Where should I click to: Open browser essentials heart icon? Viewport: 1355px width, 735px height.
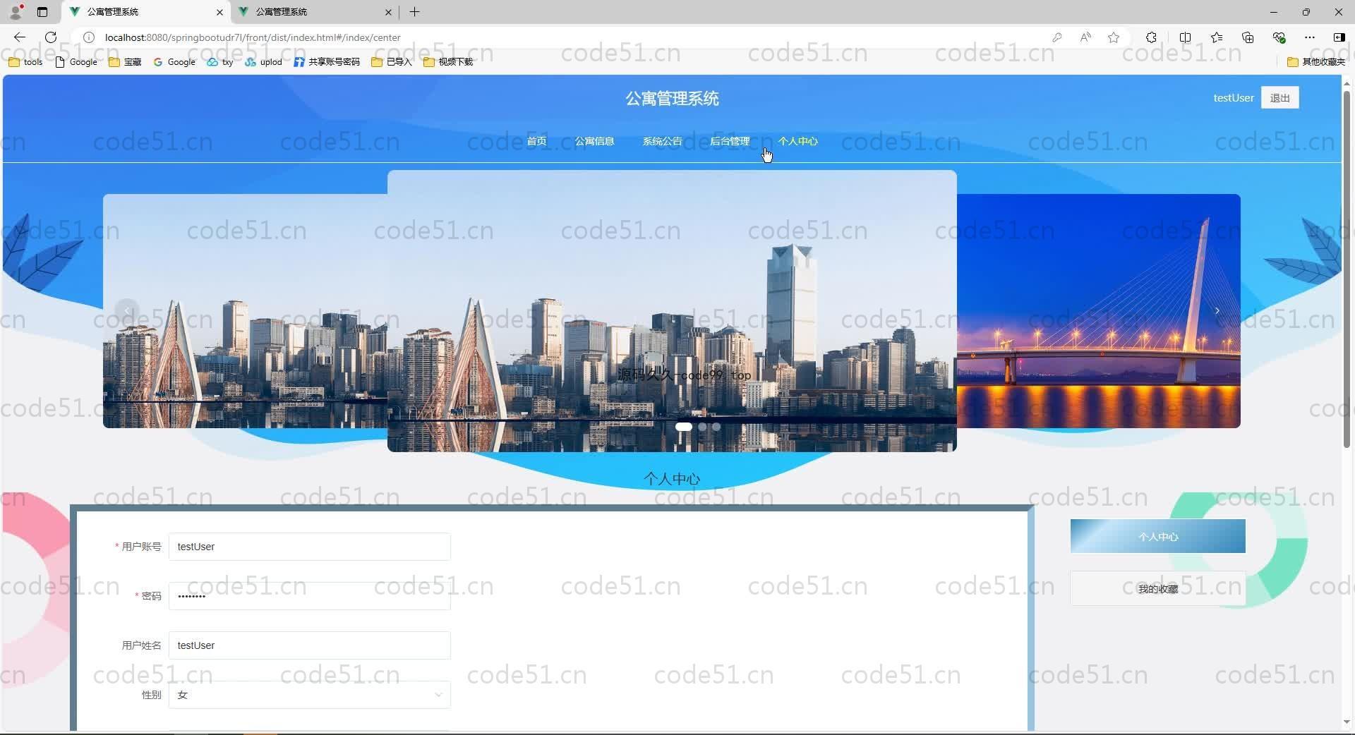coord(1279,37)
